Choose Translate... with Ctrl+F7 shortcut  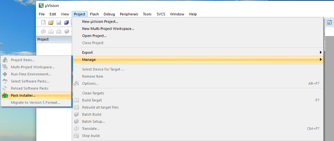pyautogui.click(x=198, y=129)
